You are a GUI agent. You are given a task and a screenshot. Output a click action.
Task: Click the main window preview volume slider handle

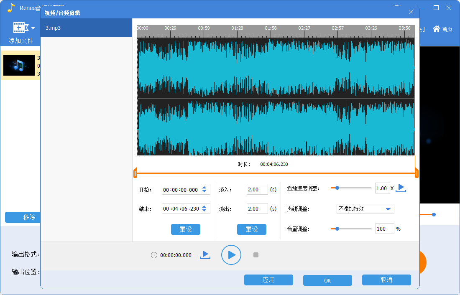point(434,215)
